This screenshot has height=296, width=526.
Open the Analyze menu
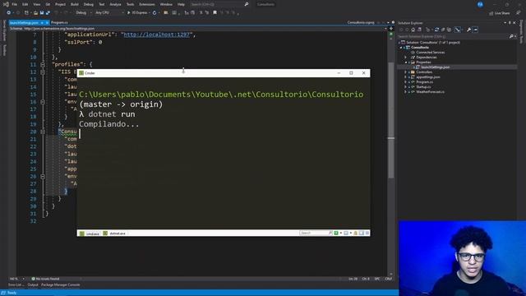(x=115, y=4)
